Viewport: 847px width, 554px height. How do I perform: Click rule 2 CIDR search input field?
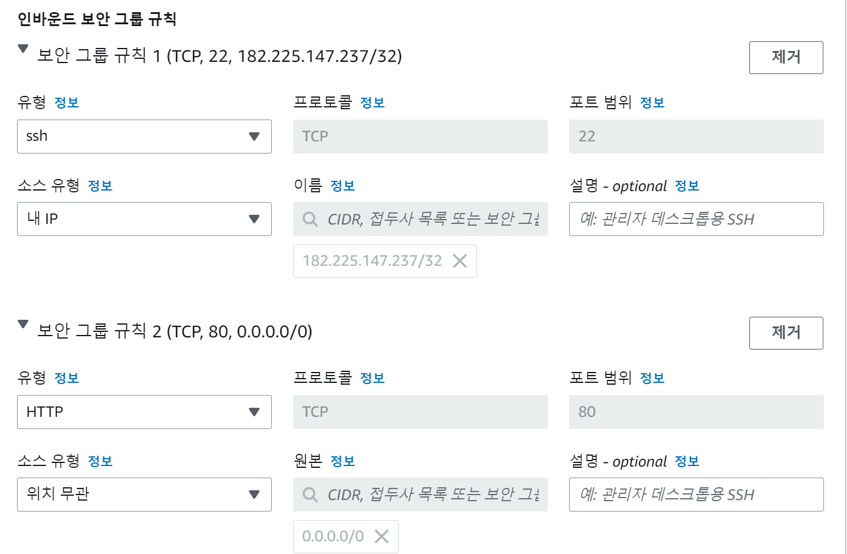[420, 495]
